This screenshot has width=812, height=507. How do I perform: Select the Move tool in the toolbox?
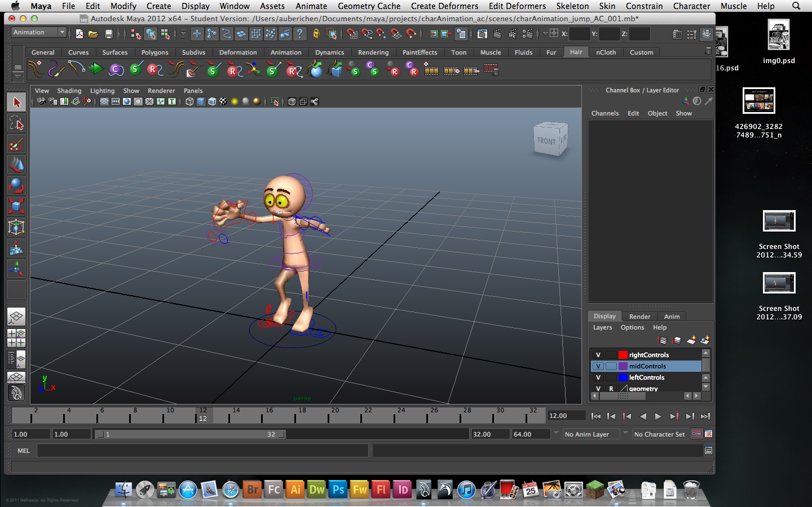[16, 165]
